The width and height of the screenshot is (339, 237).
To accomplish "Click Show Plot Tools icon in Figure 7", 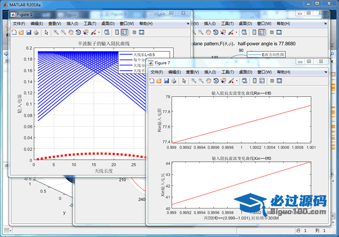I will click(x=279, y=81).
